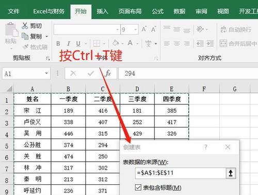Click the formula bar cancel X

pos(73,74)
